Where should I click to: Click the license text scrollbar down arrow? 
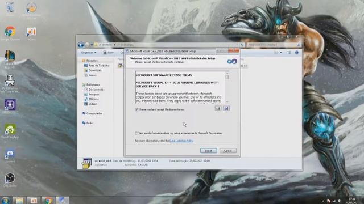[227, 101]
